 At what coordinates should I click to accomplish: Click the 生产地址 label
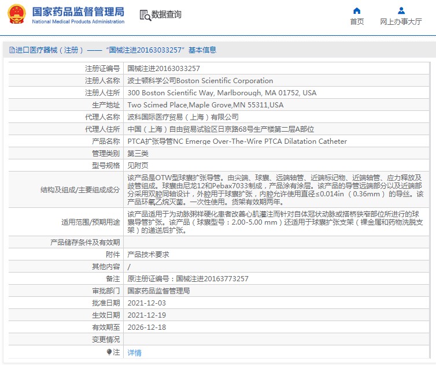click(x=106, y=105)
